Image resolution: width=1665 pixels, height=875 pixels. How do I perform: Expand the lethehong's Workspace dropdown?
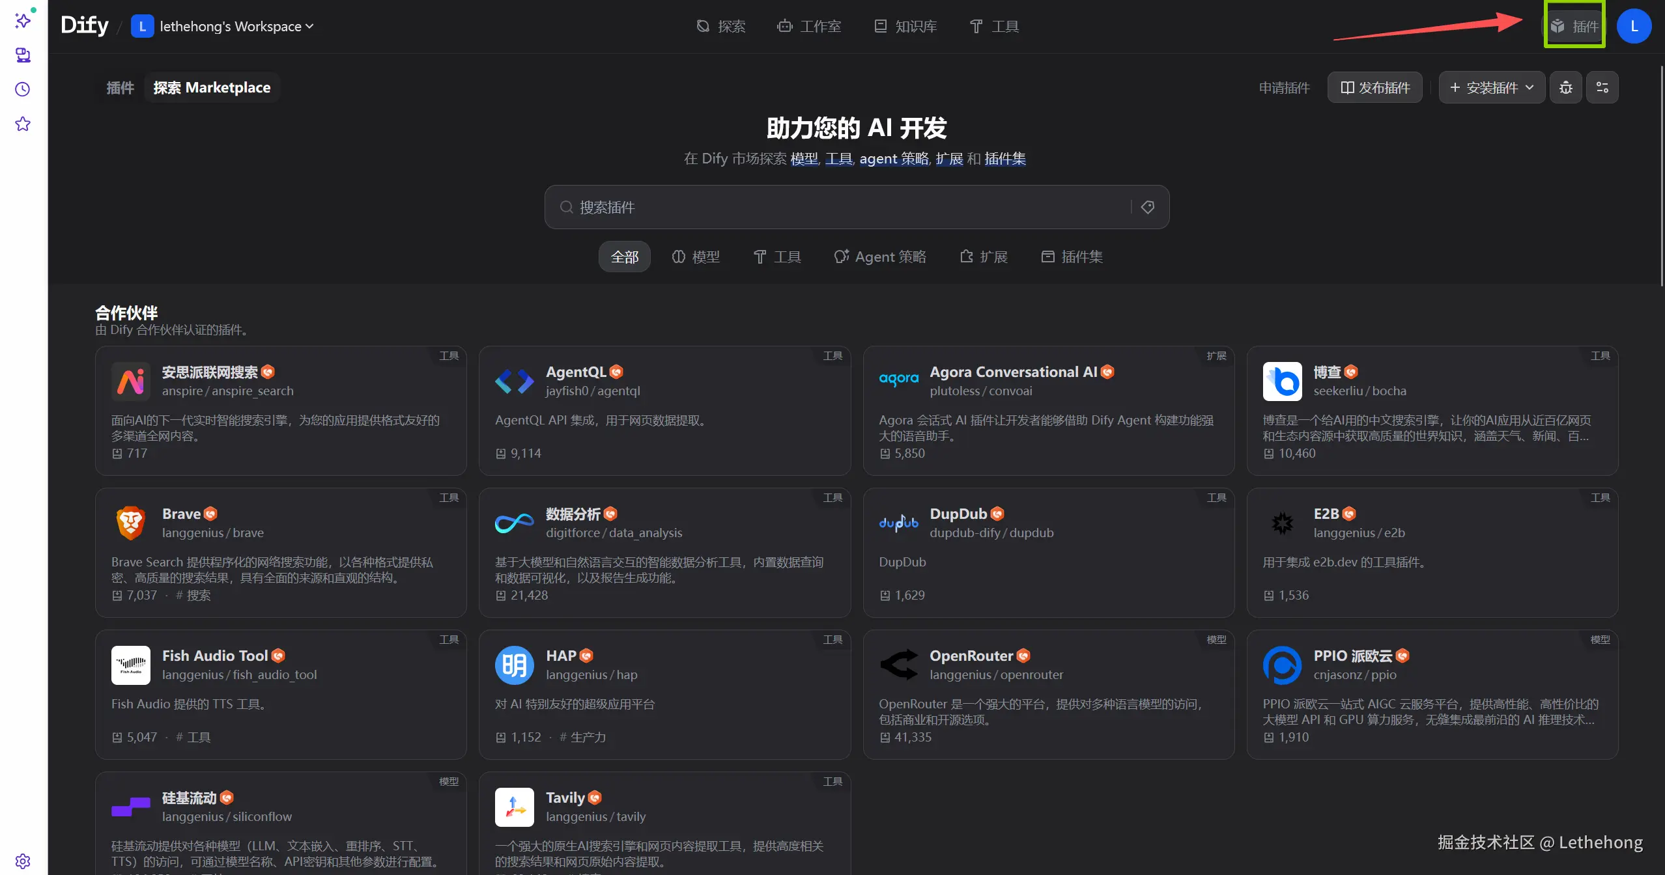[x=223, y=27]
